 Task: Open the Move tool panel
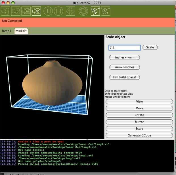click(139, 108)
